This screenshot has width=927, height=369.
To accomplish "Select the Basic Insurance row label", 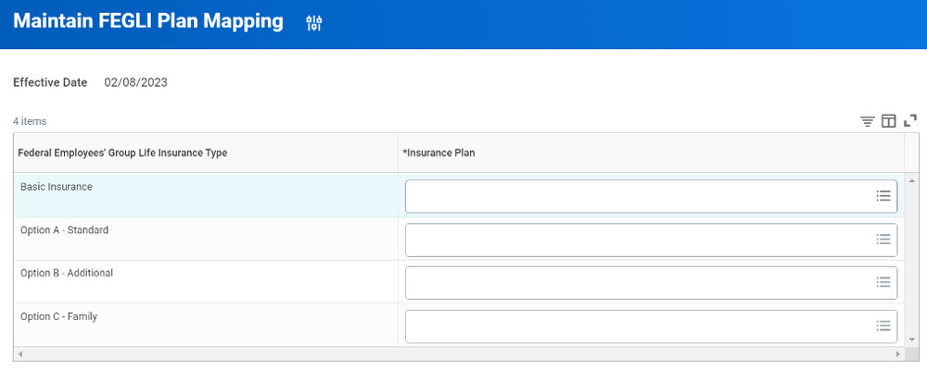I will [x=57, y=187].
